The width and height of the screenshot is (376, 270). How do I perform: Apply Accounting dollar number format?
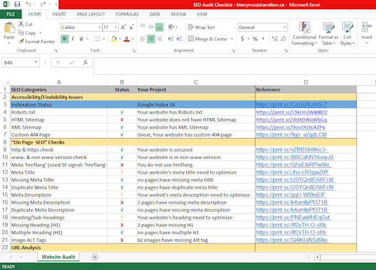242,39
